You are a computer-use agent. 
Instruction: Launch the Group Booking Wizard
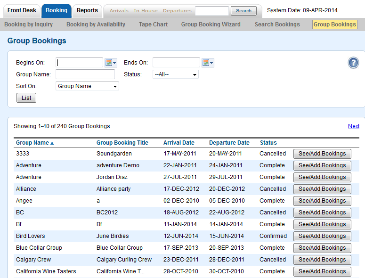(211, 24)
